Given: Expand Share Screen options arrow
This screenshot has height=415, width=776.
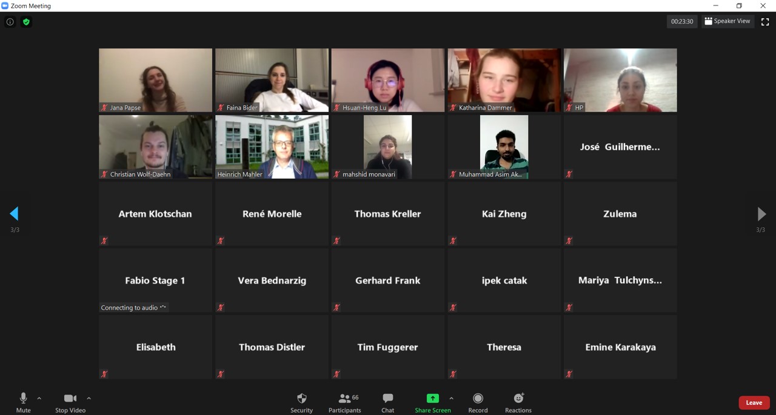Looking at the screenshot, I should [451, 399].
